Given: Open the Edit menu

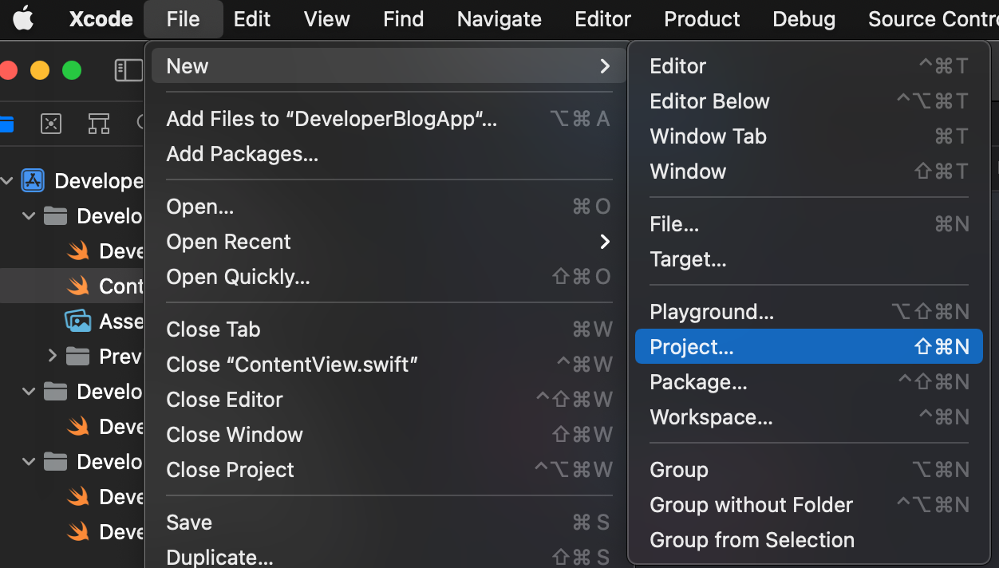Looking at the screenshot, I should 252,19.
